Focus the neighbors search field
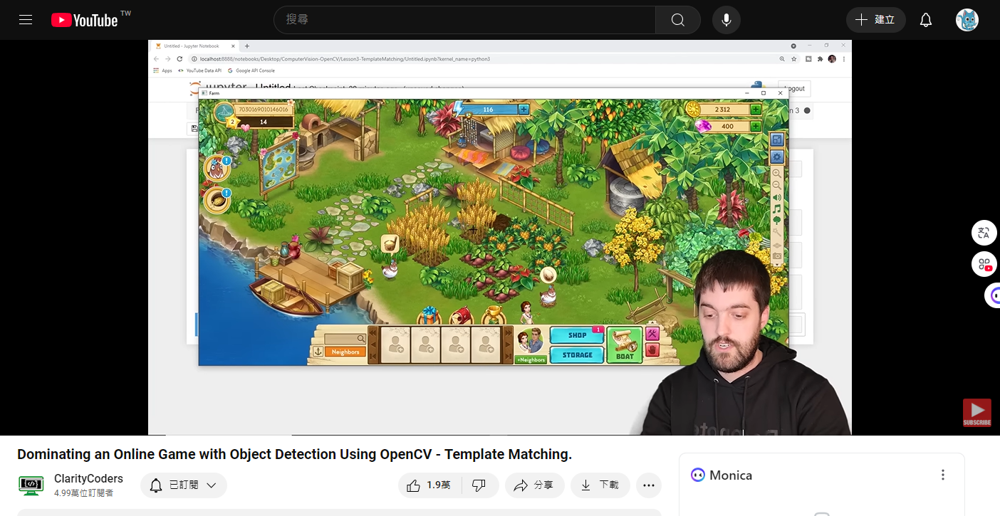 pyautogui.click(x=345, y=339)
